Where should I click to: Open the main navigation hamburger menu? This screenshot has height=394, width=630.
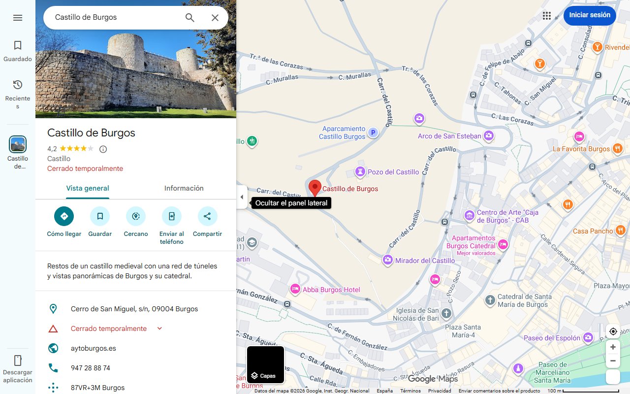click(18, 18)
